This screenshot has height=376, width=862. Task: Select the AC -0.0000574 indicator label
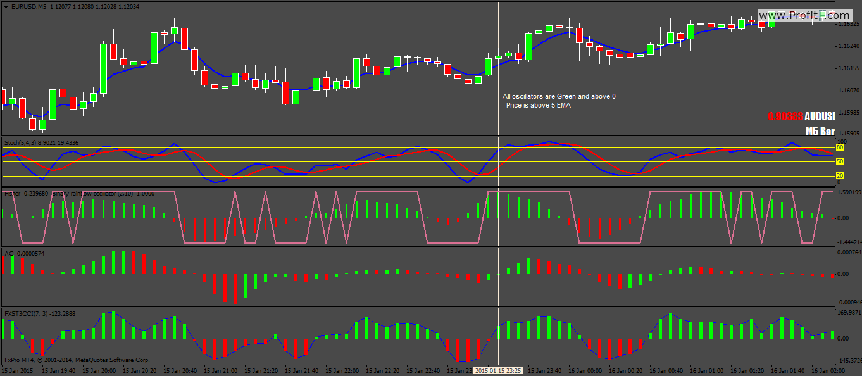pos(25,254)
